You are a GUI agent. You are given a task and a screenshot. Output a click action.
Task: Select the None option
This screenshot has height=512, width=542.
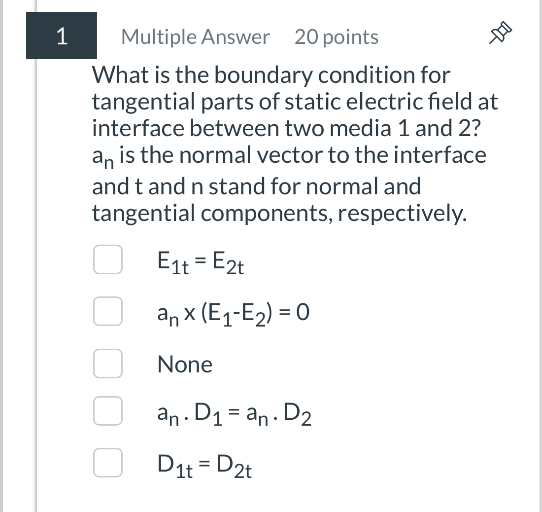108,364
